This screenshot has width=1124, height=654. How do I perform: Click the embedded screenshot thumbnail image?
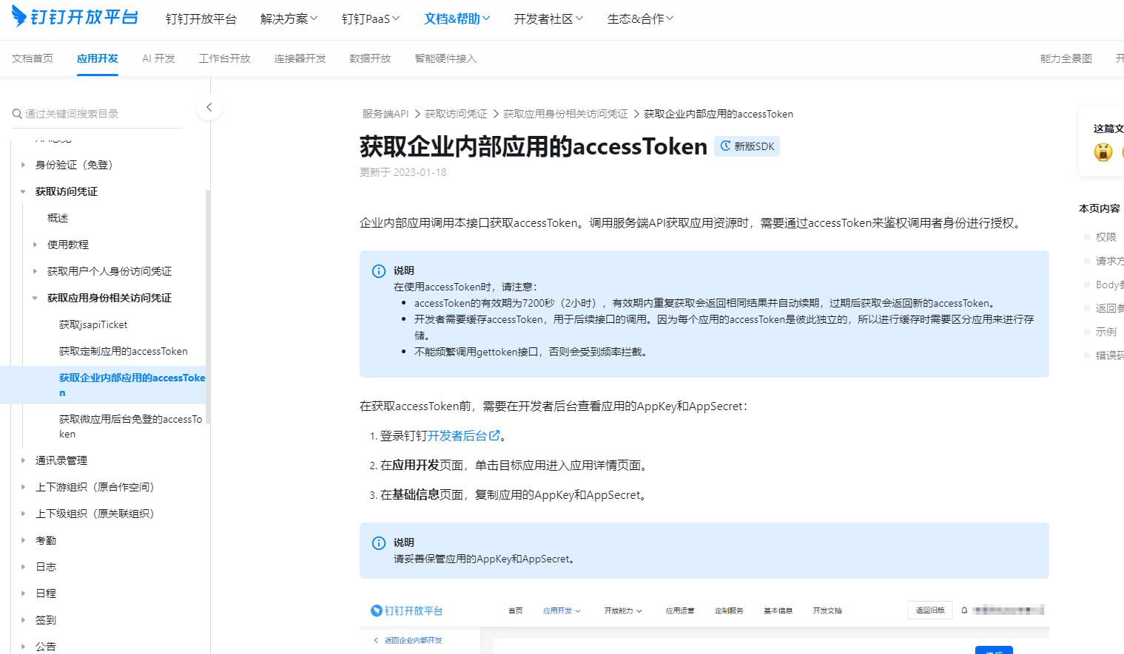(x=704, y=625)
